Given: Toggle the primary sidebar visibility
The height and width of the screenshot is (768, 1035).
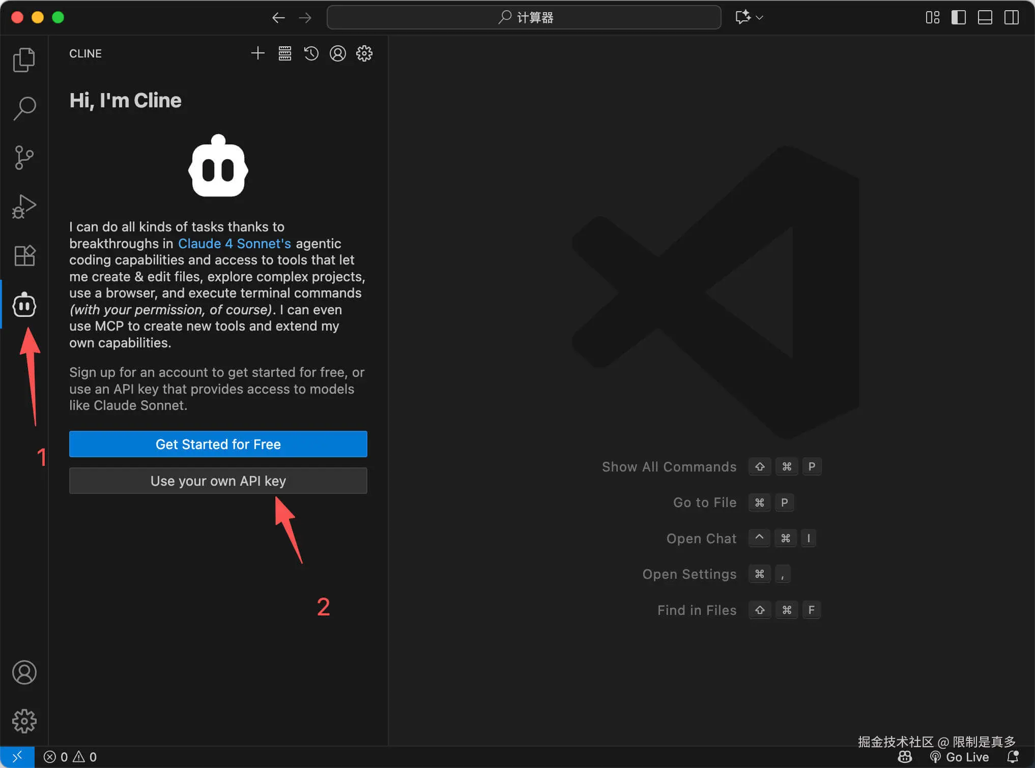Looking at the screenshot, I should click(958, 17).
